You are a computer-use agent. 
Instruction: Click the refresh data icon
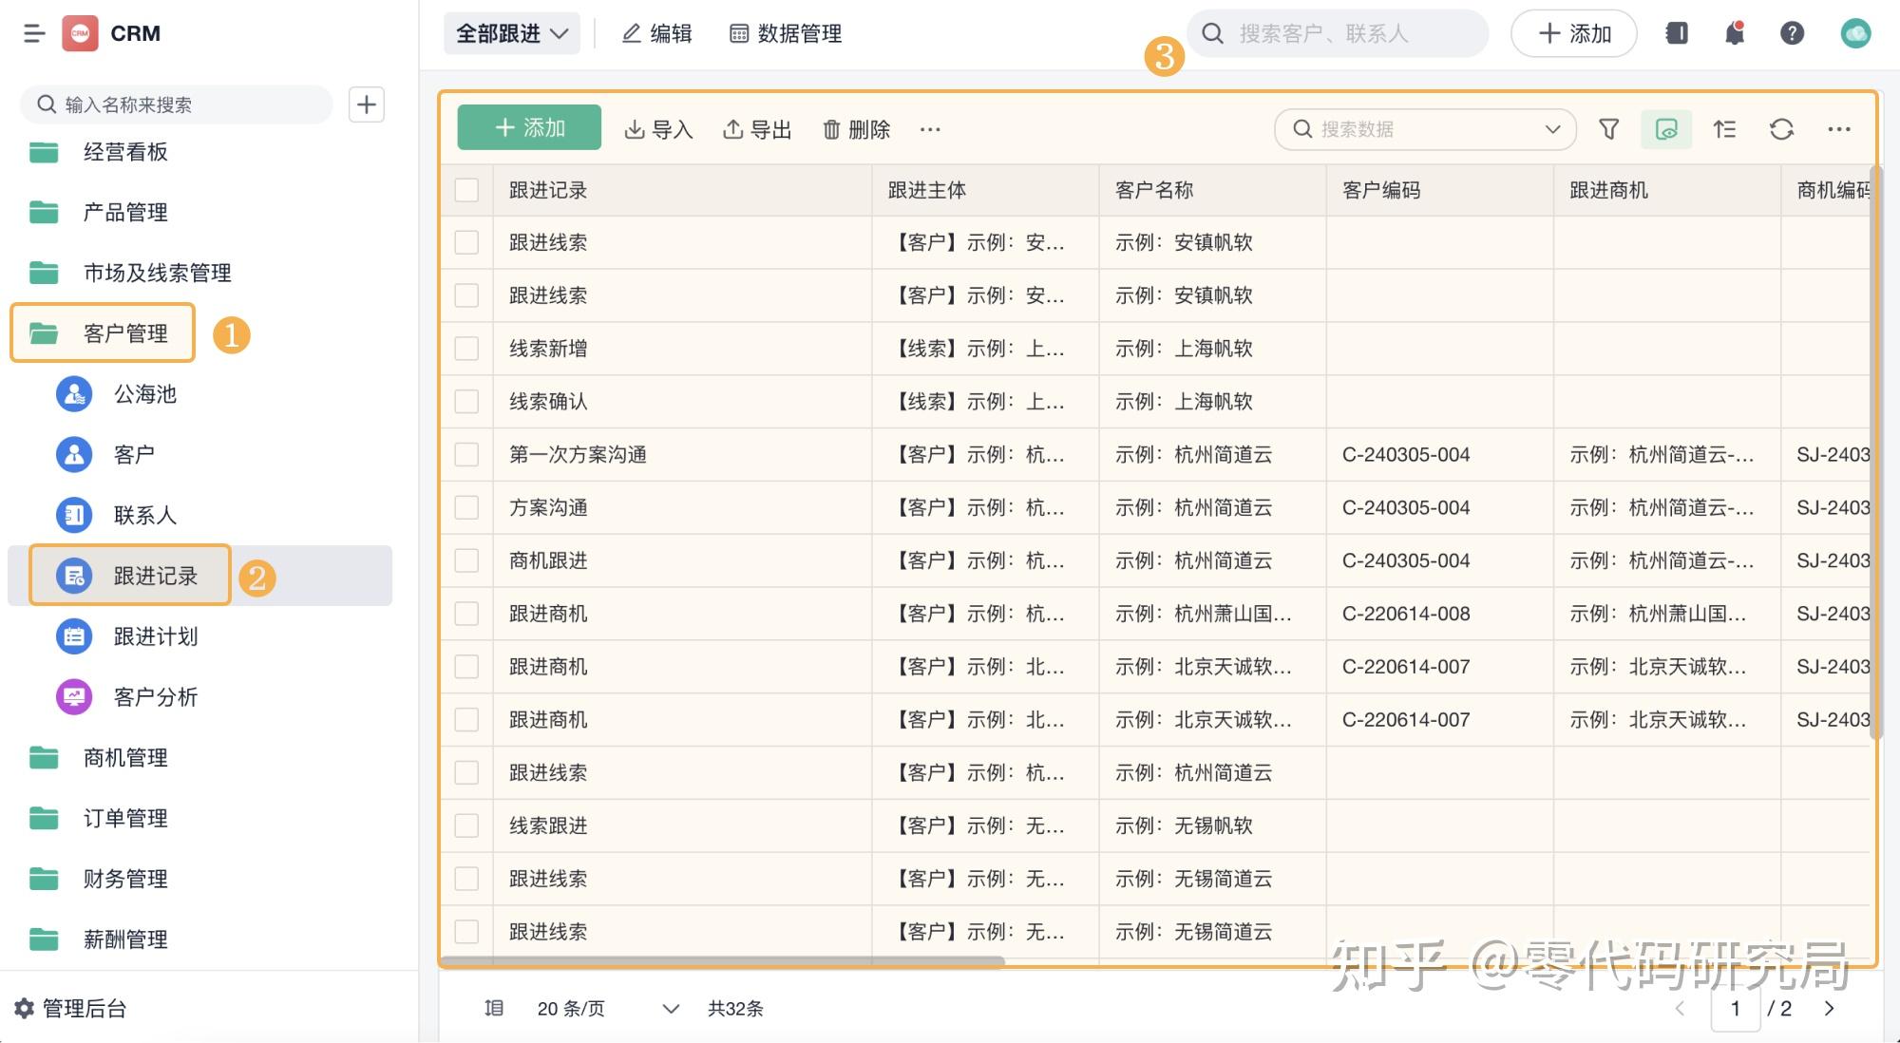pyautogui.click(x=1781, y=129)
